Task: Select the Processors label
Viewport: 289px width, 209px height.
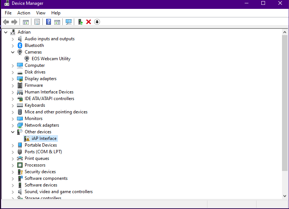Action: [35, 165]
